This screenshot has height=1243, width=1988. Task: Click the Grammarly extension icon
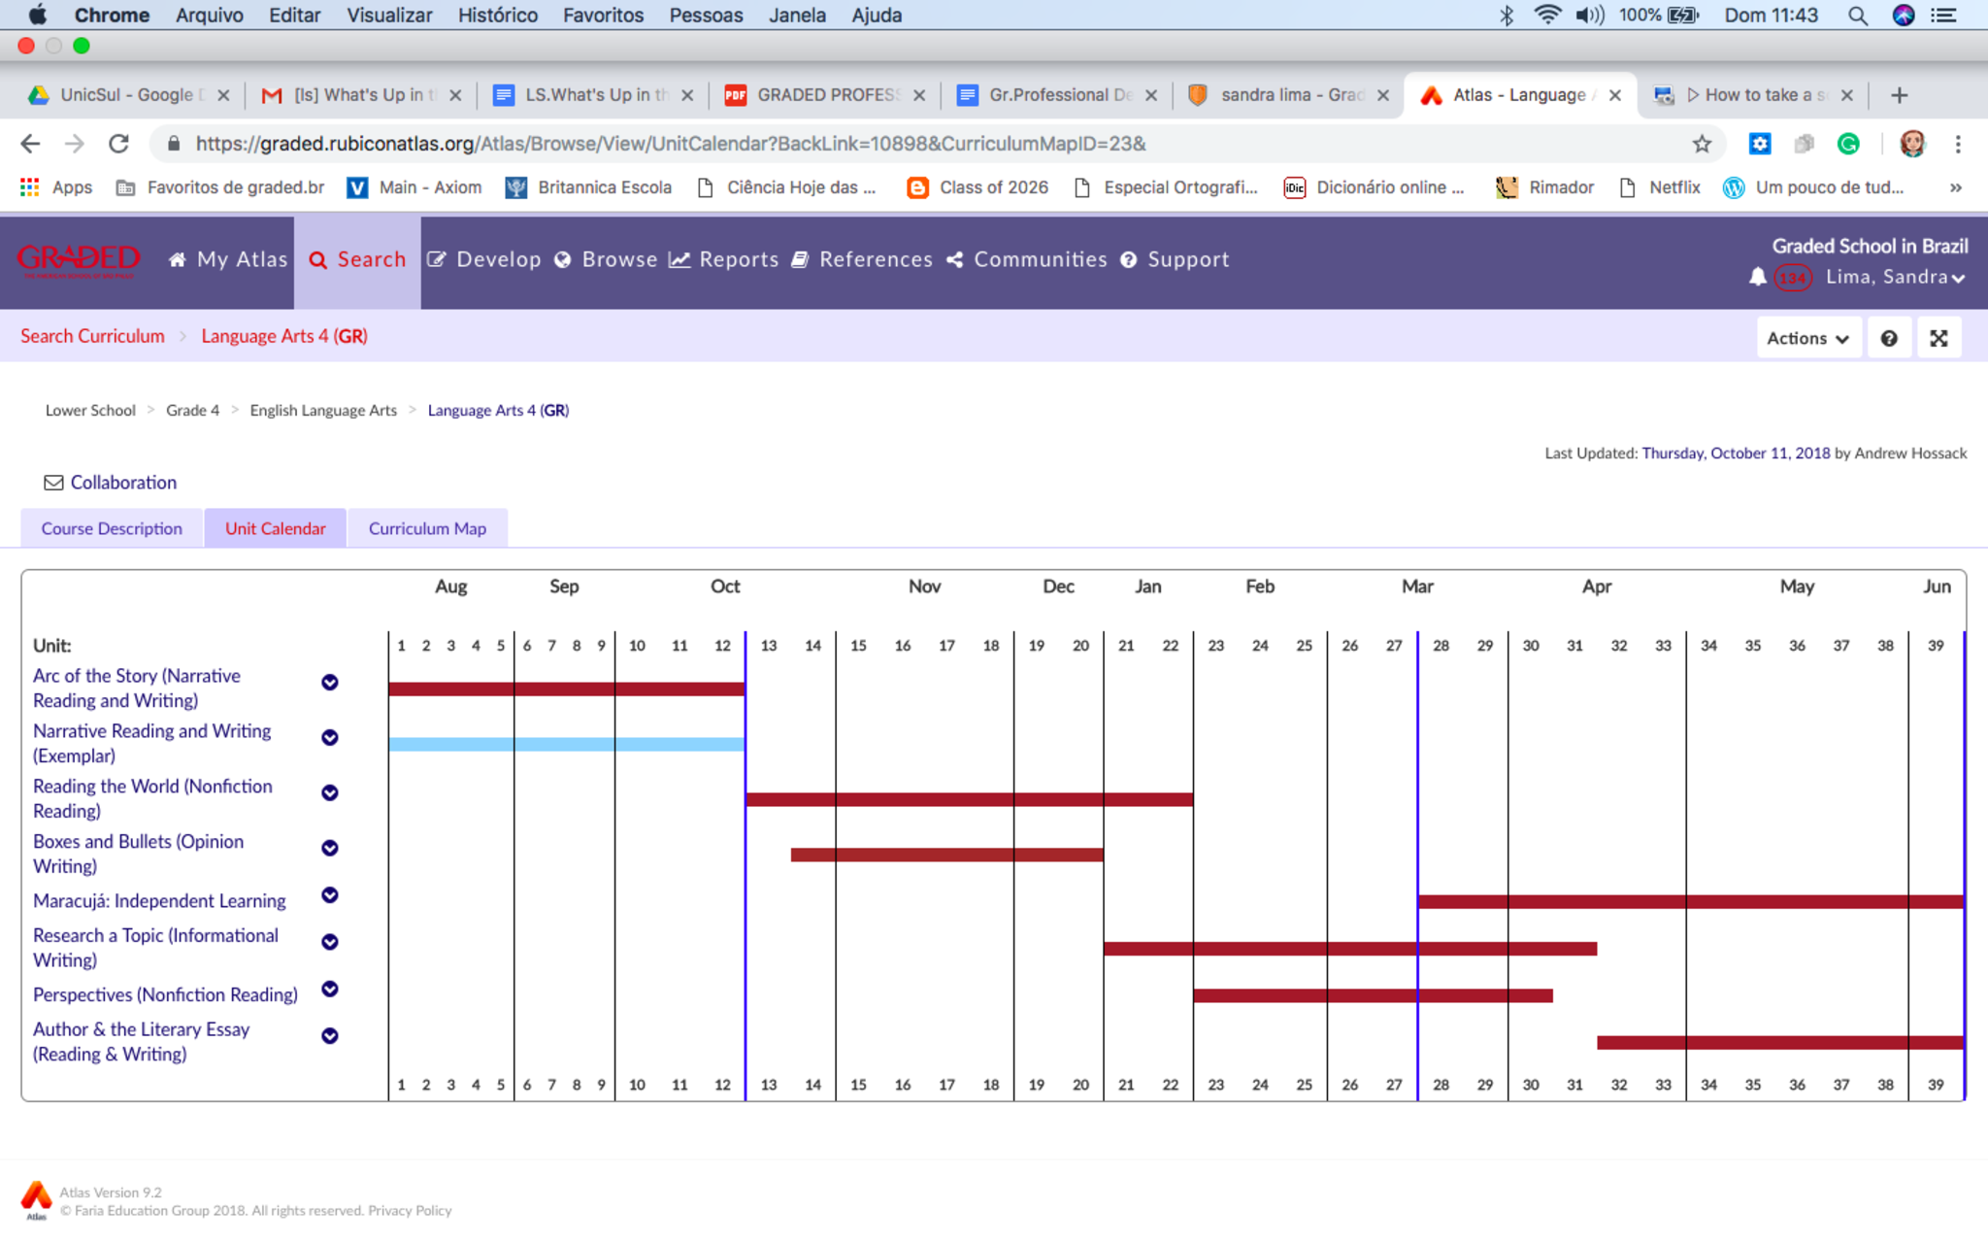click(1848, 144)
